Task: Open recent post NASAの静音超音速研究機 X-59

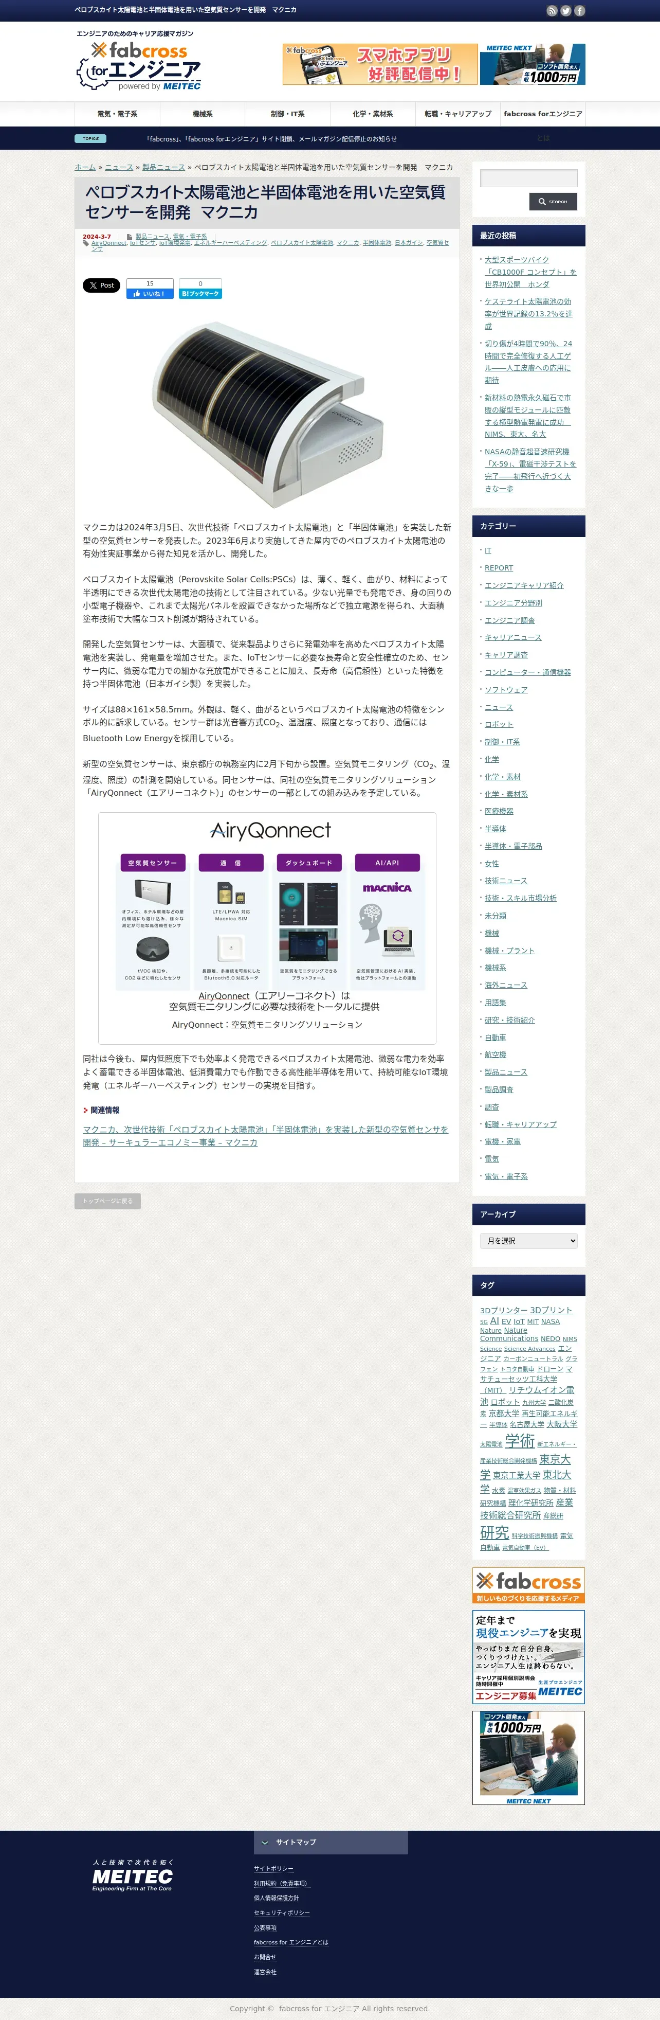Action: [530, 470]
